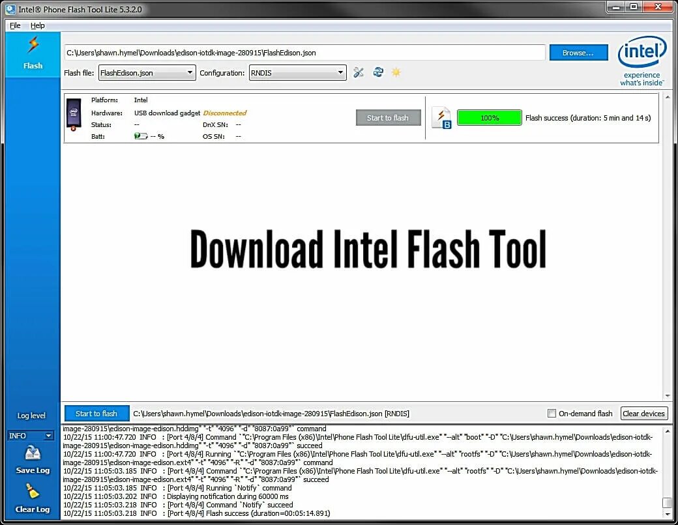The image size is (678, 525).
Task: Open the File menu
Action: point(15,25)
